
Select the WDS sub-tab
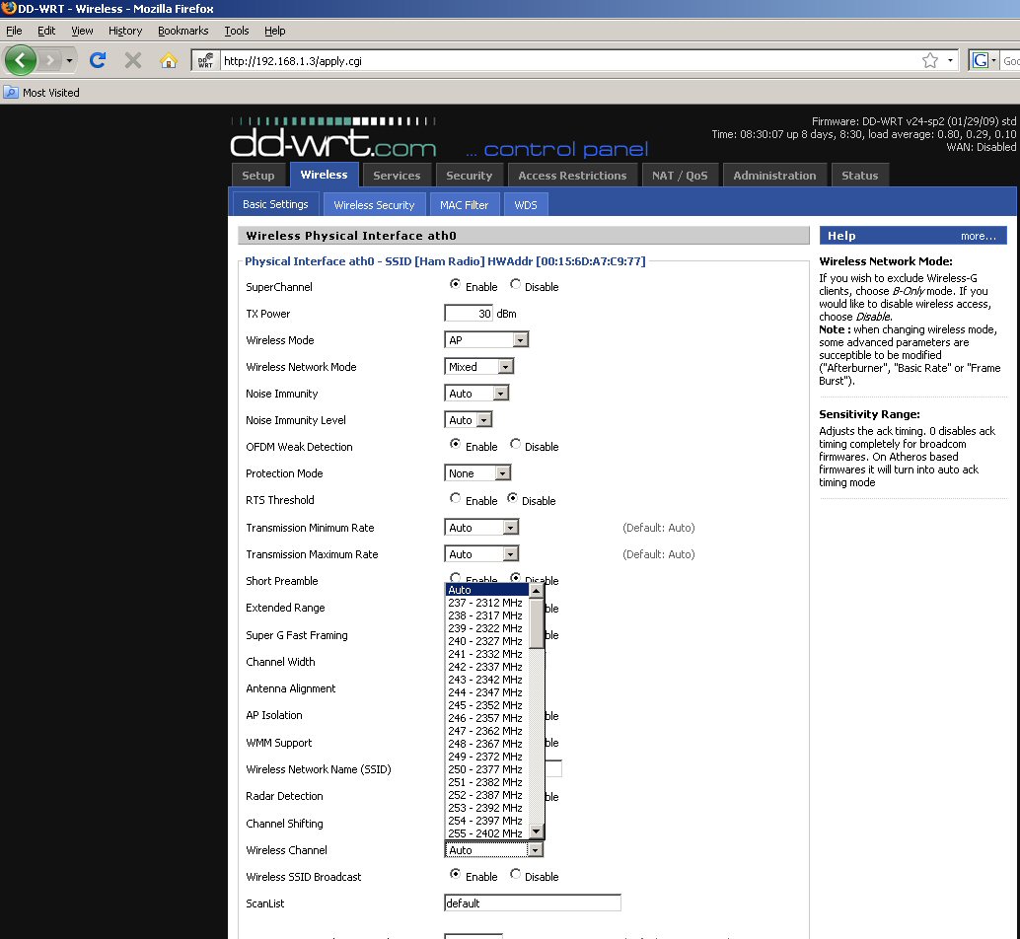[526, 205]
